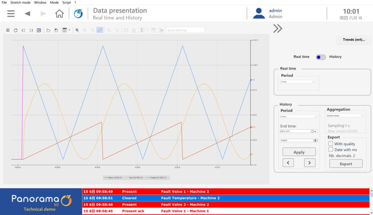Open the hamburger navigation menu
This screenshot has width=373, height=215.
point(11,14)
